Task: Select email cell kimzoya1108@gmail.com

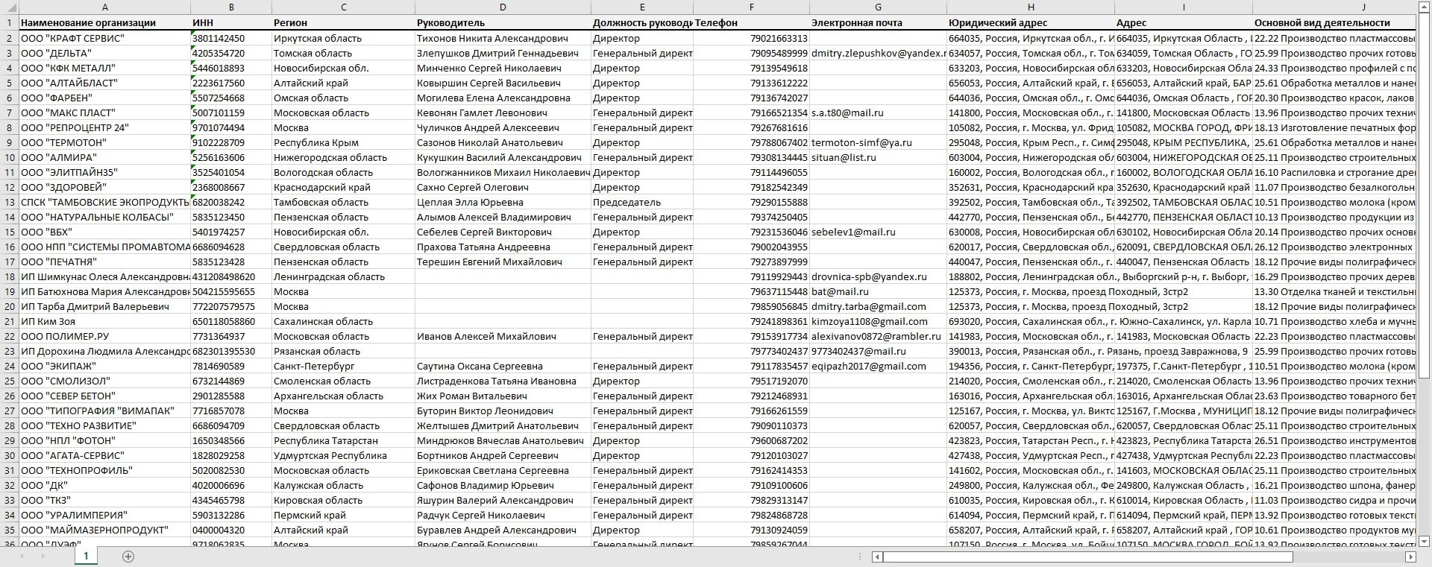Action: [878, 321]
